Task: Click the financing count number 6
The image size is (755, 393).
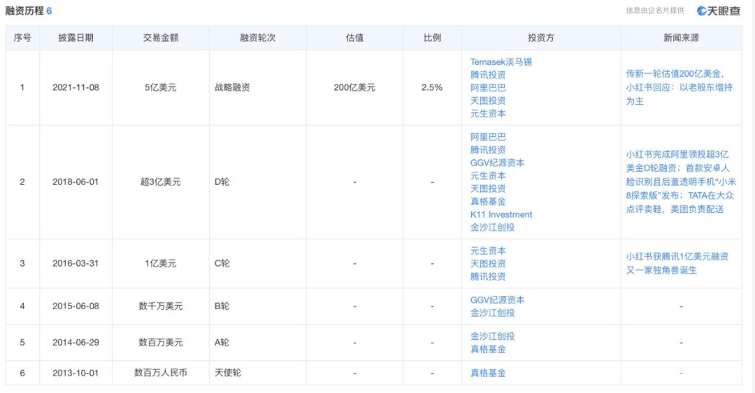Action: pos(49,10)
